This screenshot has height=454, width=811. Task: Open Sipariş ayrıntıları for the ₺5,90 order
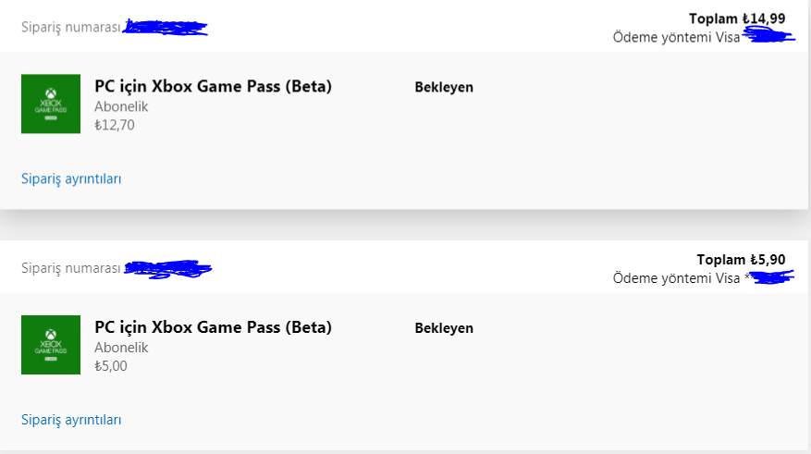click(x=71, y=420)
